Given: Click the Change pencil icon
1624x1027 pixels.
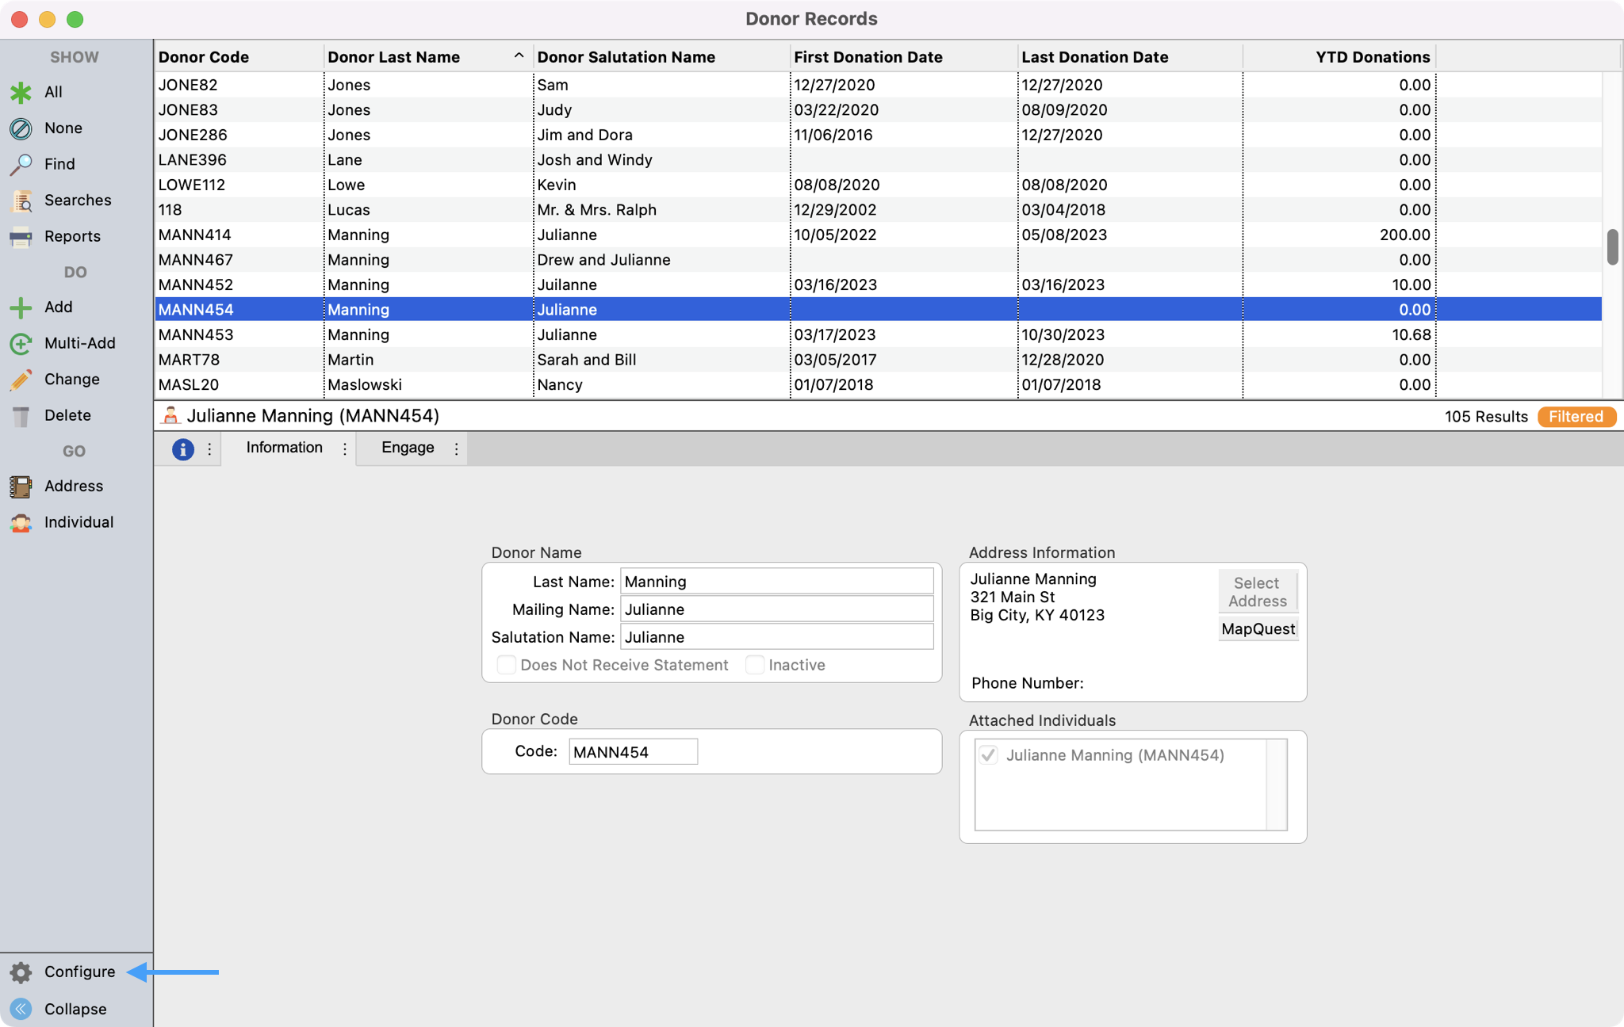Looking at the screenshot, I should click(x=21, y=380).
